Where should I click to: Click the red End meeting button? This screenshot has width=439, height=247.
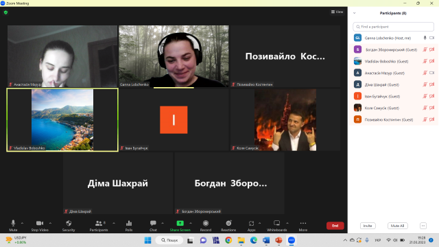[335, 226]
